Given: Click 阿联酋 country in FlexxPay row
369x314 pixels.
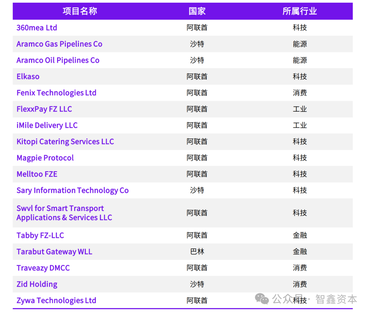Looking at the screenshot, I should [197, 109].
